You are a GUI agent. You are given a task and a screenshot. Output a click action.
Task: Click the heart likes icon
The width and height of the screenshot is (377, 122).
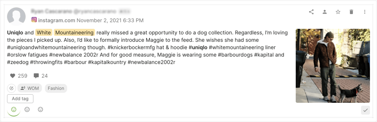(x=12, y=76)
